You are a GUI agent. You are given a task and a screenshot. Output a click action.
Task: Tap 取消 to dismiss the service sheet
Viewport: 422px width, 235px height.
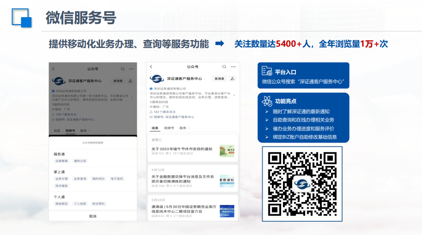[93, 216]
